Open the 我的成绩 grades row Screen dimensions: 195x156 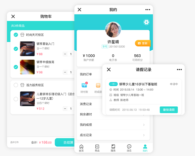[113, 125]
